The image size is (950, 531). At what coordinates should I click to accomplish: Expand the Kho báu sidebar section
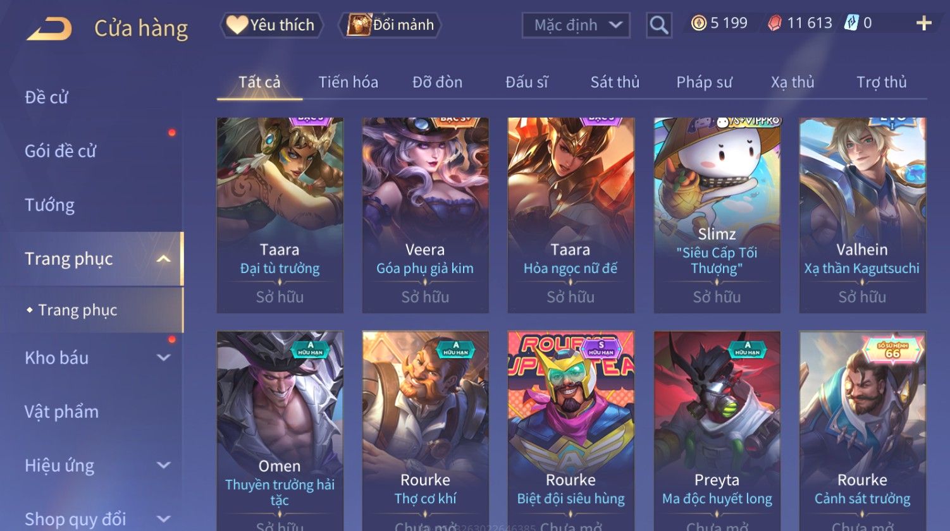pyautogui.click(x=163, y=358)
